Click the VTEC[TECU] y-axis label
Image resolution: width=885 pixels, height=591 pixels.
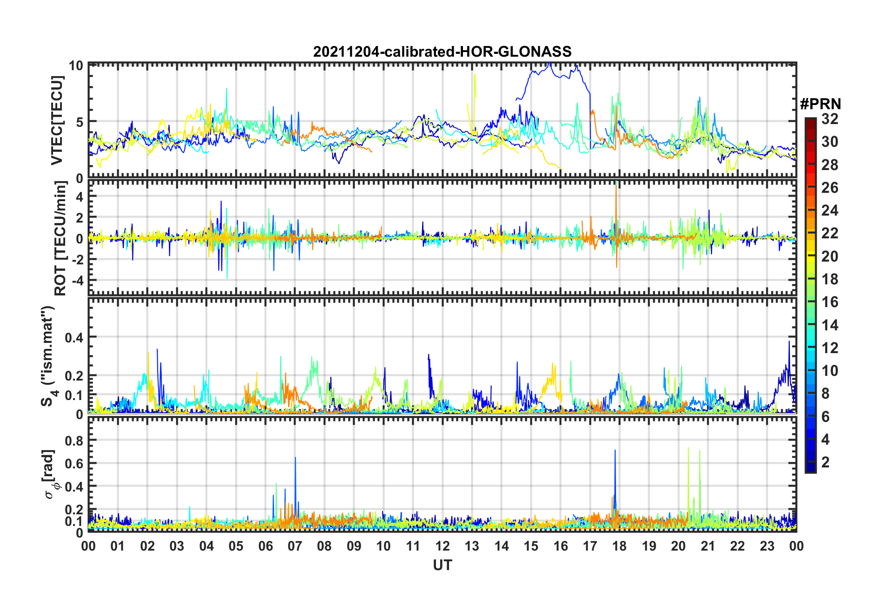coord(57,121)
